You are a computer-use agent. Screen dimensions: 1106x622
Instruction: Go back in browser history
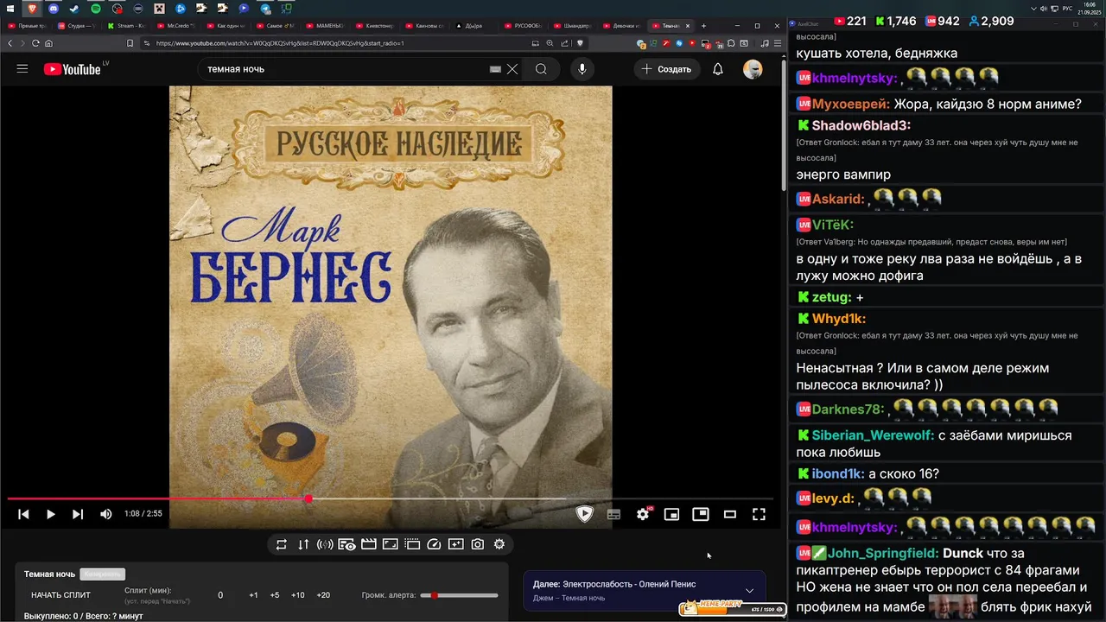pyautogui.click(x=10, y=43)
